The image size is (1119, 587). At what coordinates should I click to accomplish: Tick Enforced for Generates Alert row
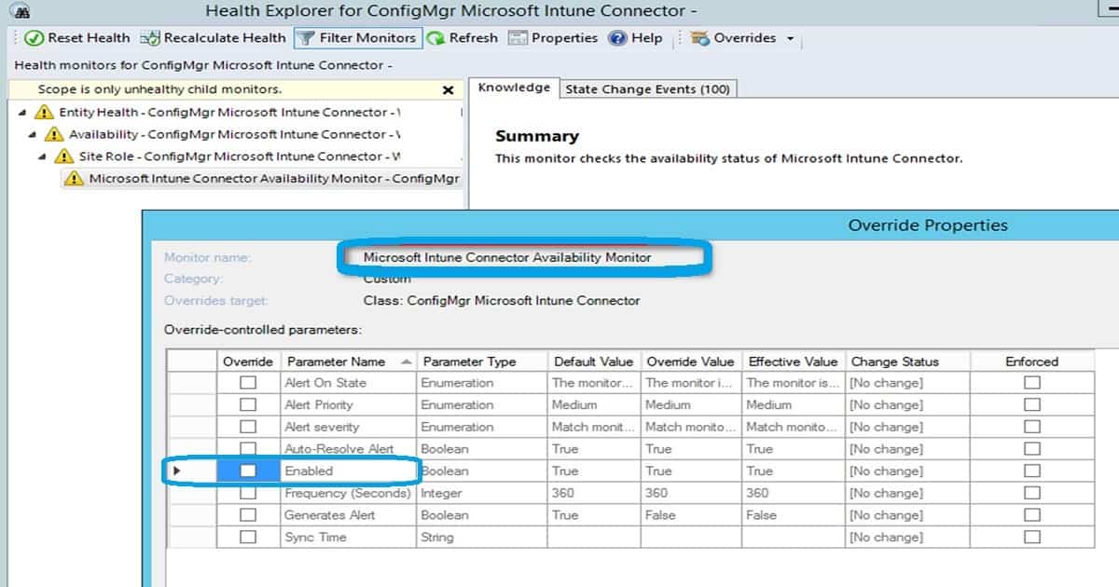tap(1032, 515)
